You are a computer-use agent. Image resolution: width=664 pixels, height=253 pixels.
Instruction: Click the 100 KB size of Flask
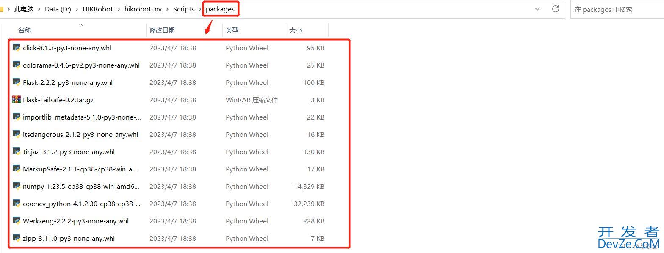point(314,82)
